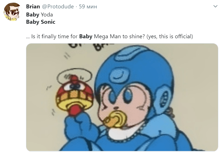
Task: Expand the tweet options chevron
Action: 215,6
